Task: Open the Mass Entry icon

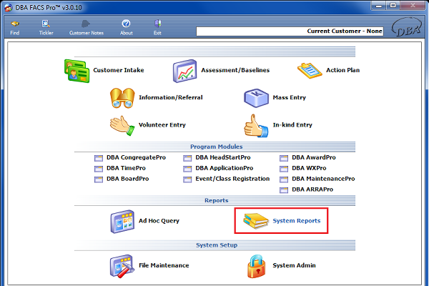Action: coord(256,97)
